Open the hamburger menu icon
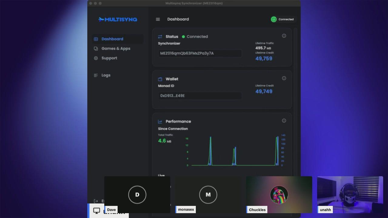The width and height of the screenshot is (388, 218). coord(158,19)
